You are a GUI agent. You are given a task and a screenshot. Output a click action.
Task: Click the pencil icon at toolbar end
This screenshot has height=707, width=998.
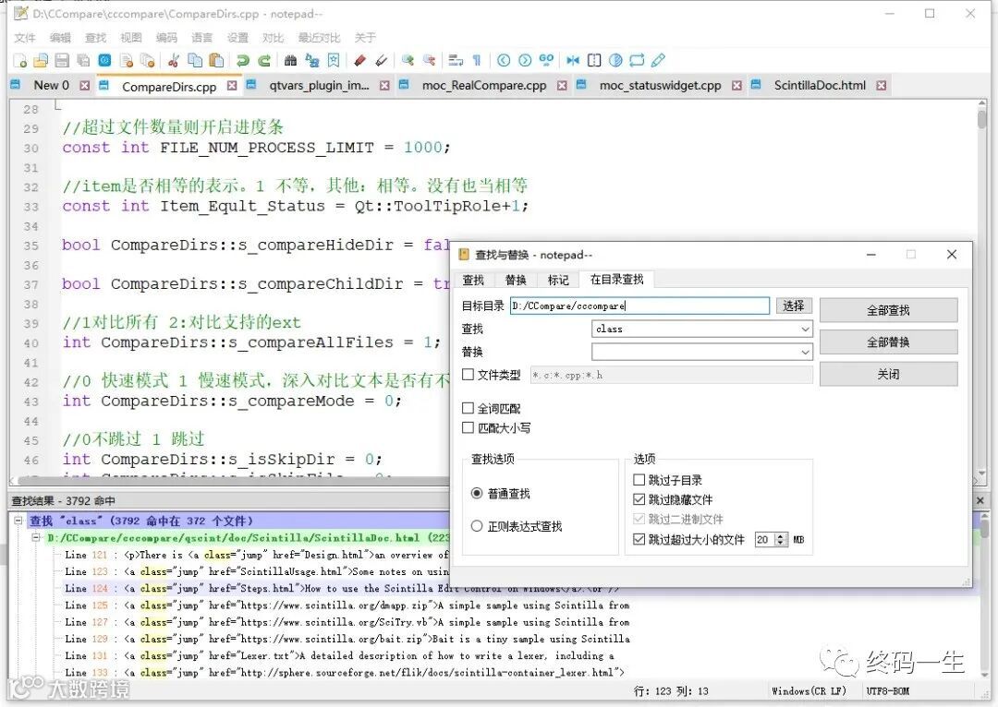click(658, 60)
